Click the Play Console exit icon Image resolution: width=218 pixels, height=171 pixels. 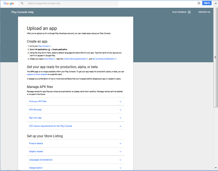click(189, 12)
